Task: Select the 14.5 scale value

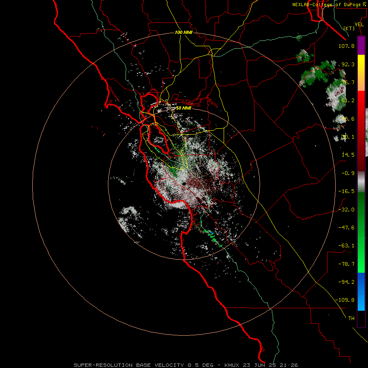Action: point(348,155)
